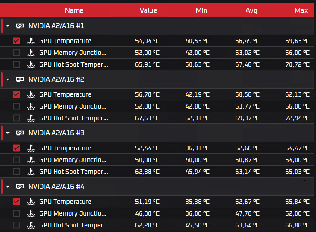Click the 62,28 °C hot spot value

click(x=147, y=225)
